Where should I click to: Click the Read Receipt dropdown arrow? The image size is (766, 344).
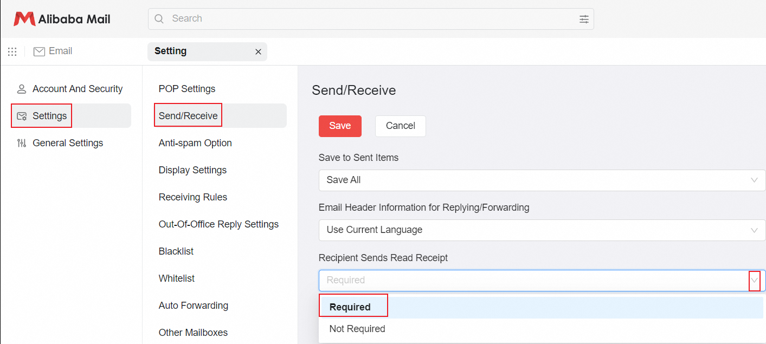[x=754, y=280]
